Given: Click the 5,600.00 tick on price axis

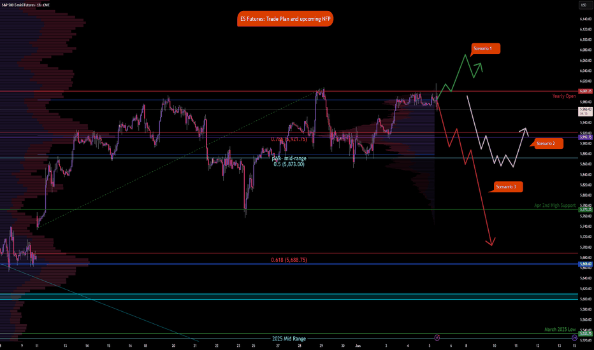Looking at the screenshot, I should 585,299.
